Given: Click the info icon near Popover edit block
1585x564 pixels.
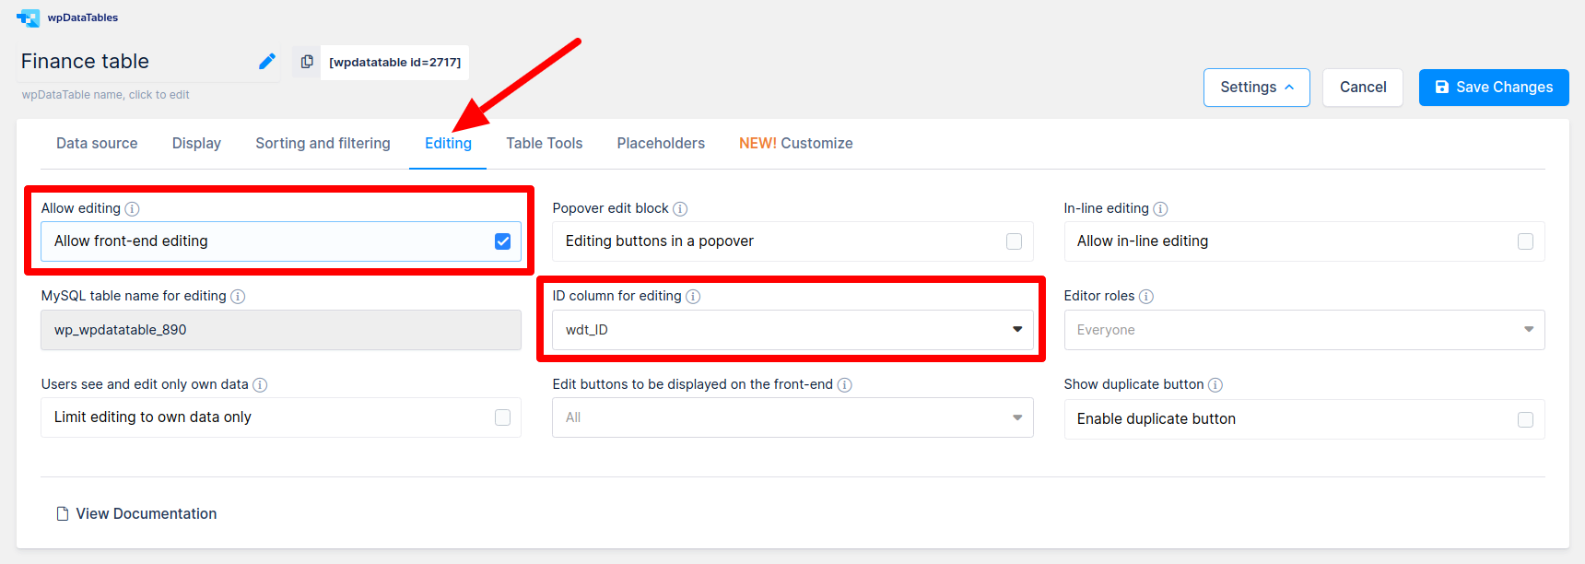Looking at the screenshot, I should 680,208.
